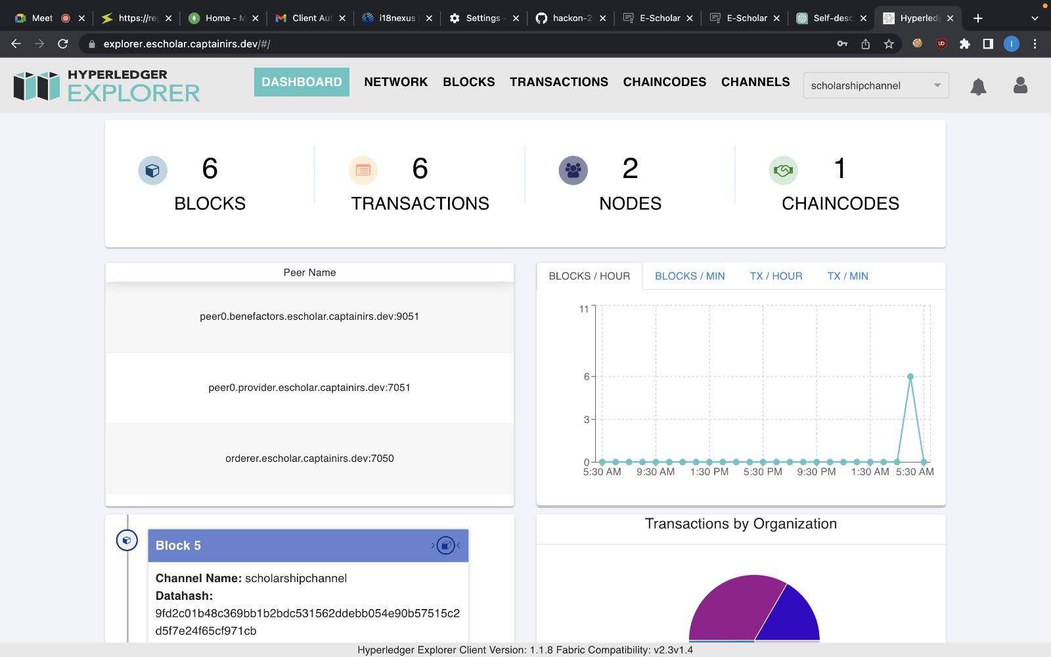
Task: Click the 2 Nodes count
Action: click(x=630, y=169)
